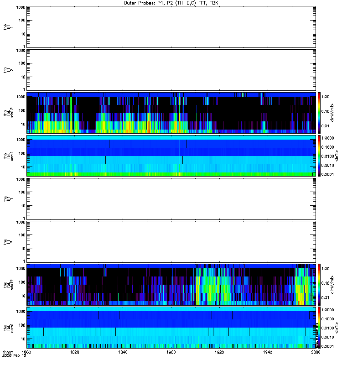Click the "0.01" tick on thb edc12 color bar
The width and height of the screenshot is (342, 365).
(x=325, y=126)
